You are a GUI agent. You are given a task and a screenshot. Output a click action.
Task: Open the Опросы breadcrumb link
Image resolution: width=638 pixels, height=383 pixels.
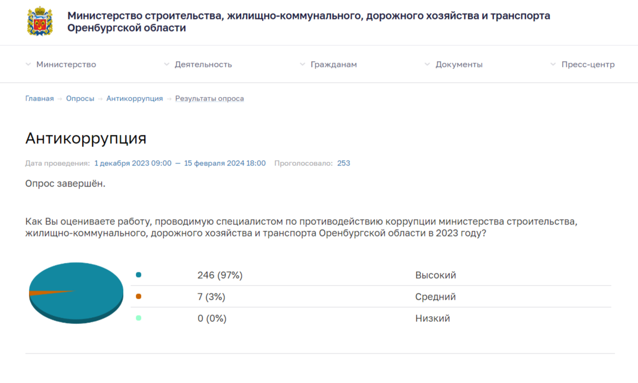point(80,99)
